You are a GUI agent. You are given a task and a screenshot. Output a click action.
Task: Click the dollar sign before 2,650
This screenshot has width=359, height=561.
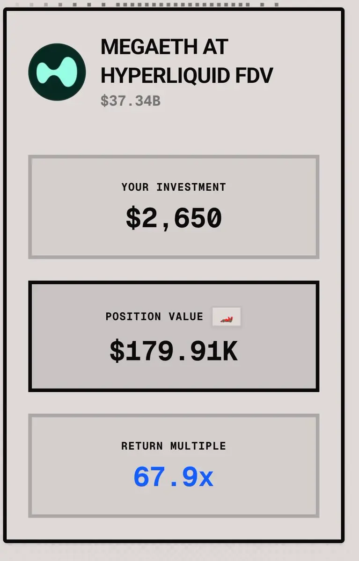pos(133,218)
